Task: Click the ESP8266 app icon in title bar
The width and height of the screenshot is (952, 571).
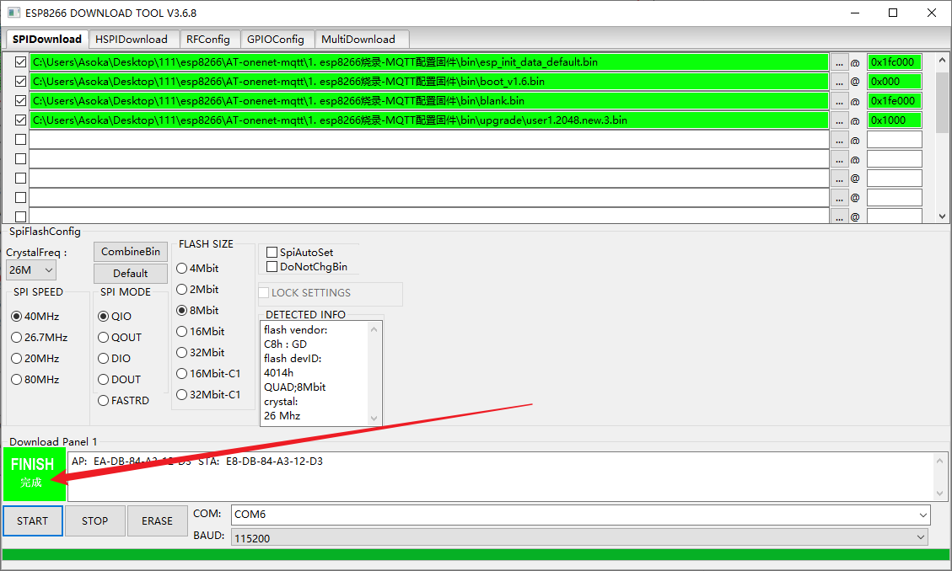Action: (13, 13)
